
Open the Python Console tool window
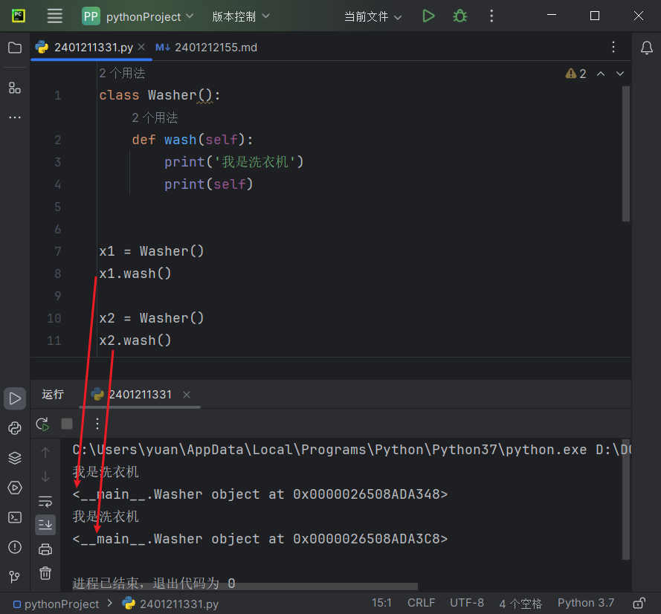coord(15,428)
